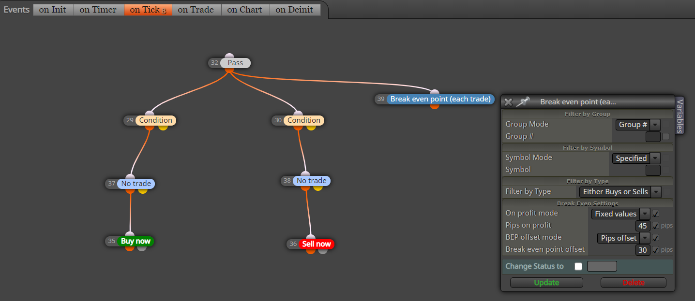Select the Condition block 30
The width and height of the screenshot is (695, 301).
[304, 120]
